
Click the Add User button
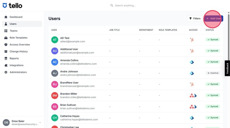pos(214,18)
